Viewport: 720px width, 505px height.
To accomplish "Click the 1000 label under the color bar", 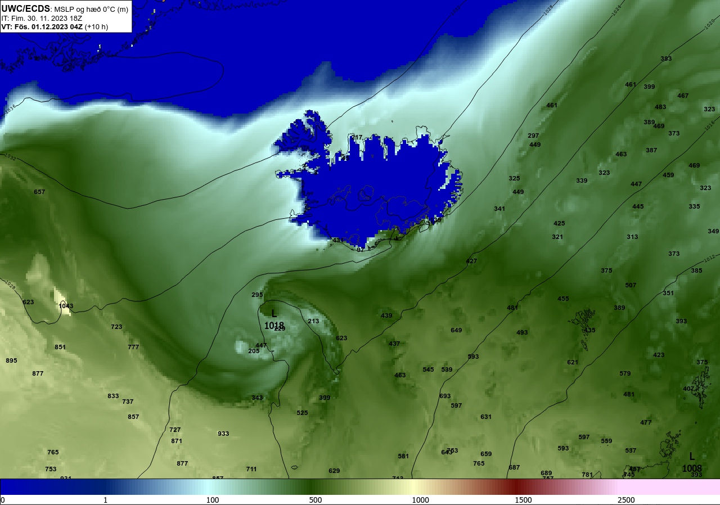I will 420,500.
